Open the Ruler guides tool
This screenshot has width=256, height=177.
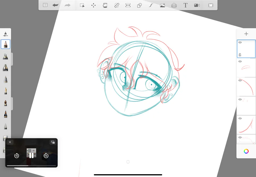coord(117,5)
